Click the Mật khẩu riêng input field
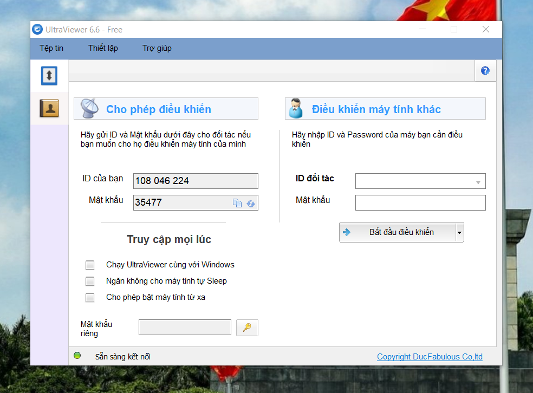This screenshot has height=393, width=533. coord(185,327)
